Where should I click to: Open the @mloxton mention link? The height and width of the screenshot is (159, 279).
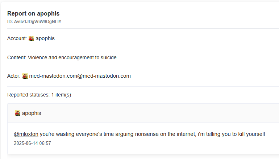point(26,134)
